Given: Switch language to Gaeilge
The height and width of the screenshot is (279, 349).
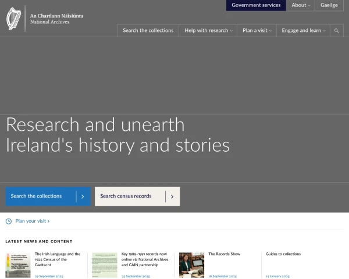Looking at the screenshot, I should [329, 5].
